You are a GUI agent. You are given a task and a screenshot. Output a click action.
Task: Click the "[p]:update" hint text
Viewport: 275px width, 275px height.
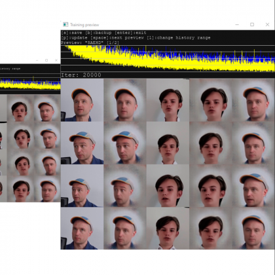pos(74,38)
